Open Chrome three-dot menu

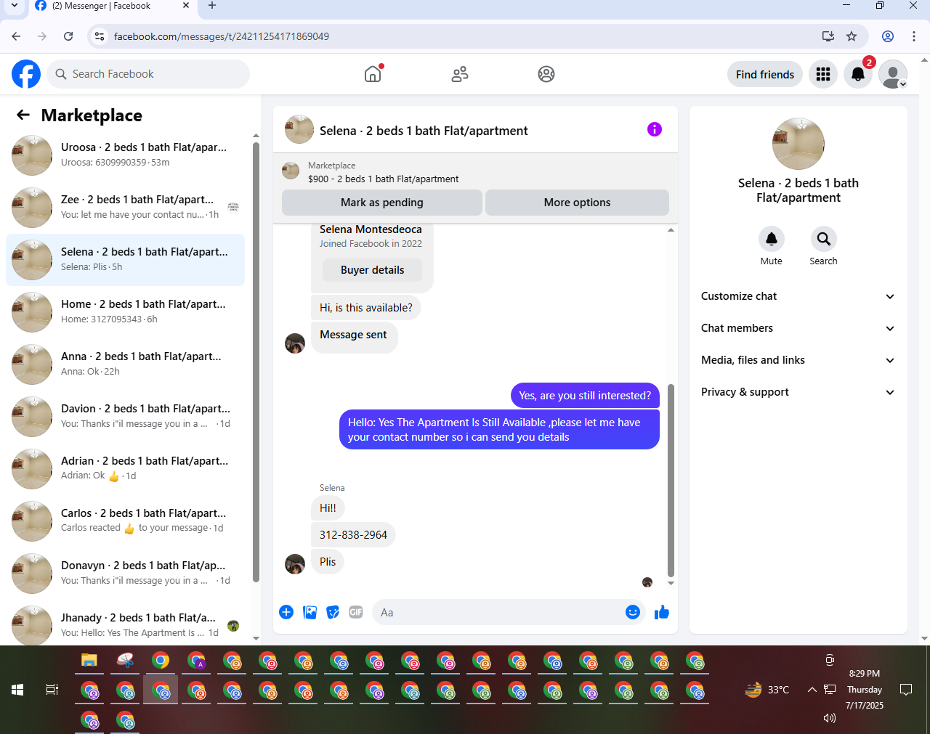click(914, 36)
